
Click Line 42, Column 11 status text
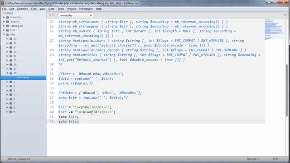[x=19, y=159]
